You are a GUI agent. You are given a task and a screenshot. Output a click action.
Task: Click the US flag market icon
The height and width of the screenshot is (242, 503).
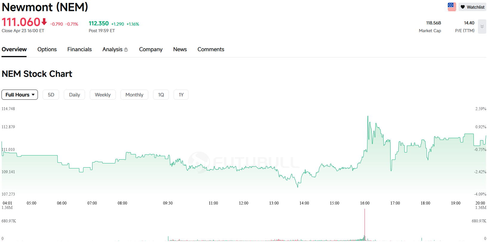click(452, 7)
